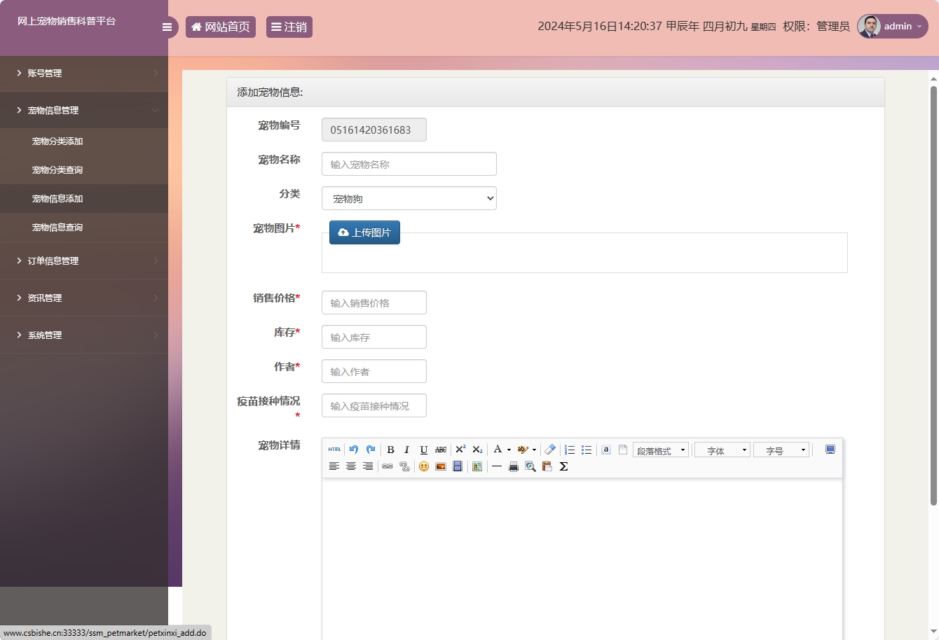Viewport: 939px width, 640px height.
Task: Click the 上传图片 upload button
Action: pos(364,232)
